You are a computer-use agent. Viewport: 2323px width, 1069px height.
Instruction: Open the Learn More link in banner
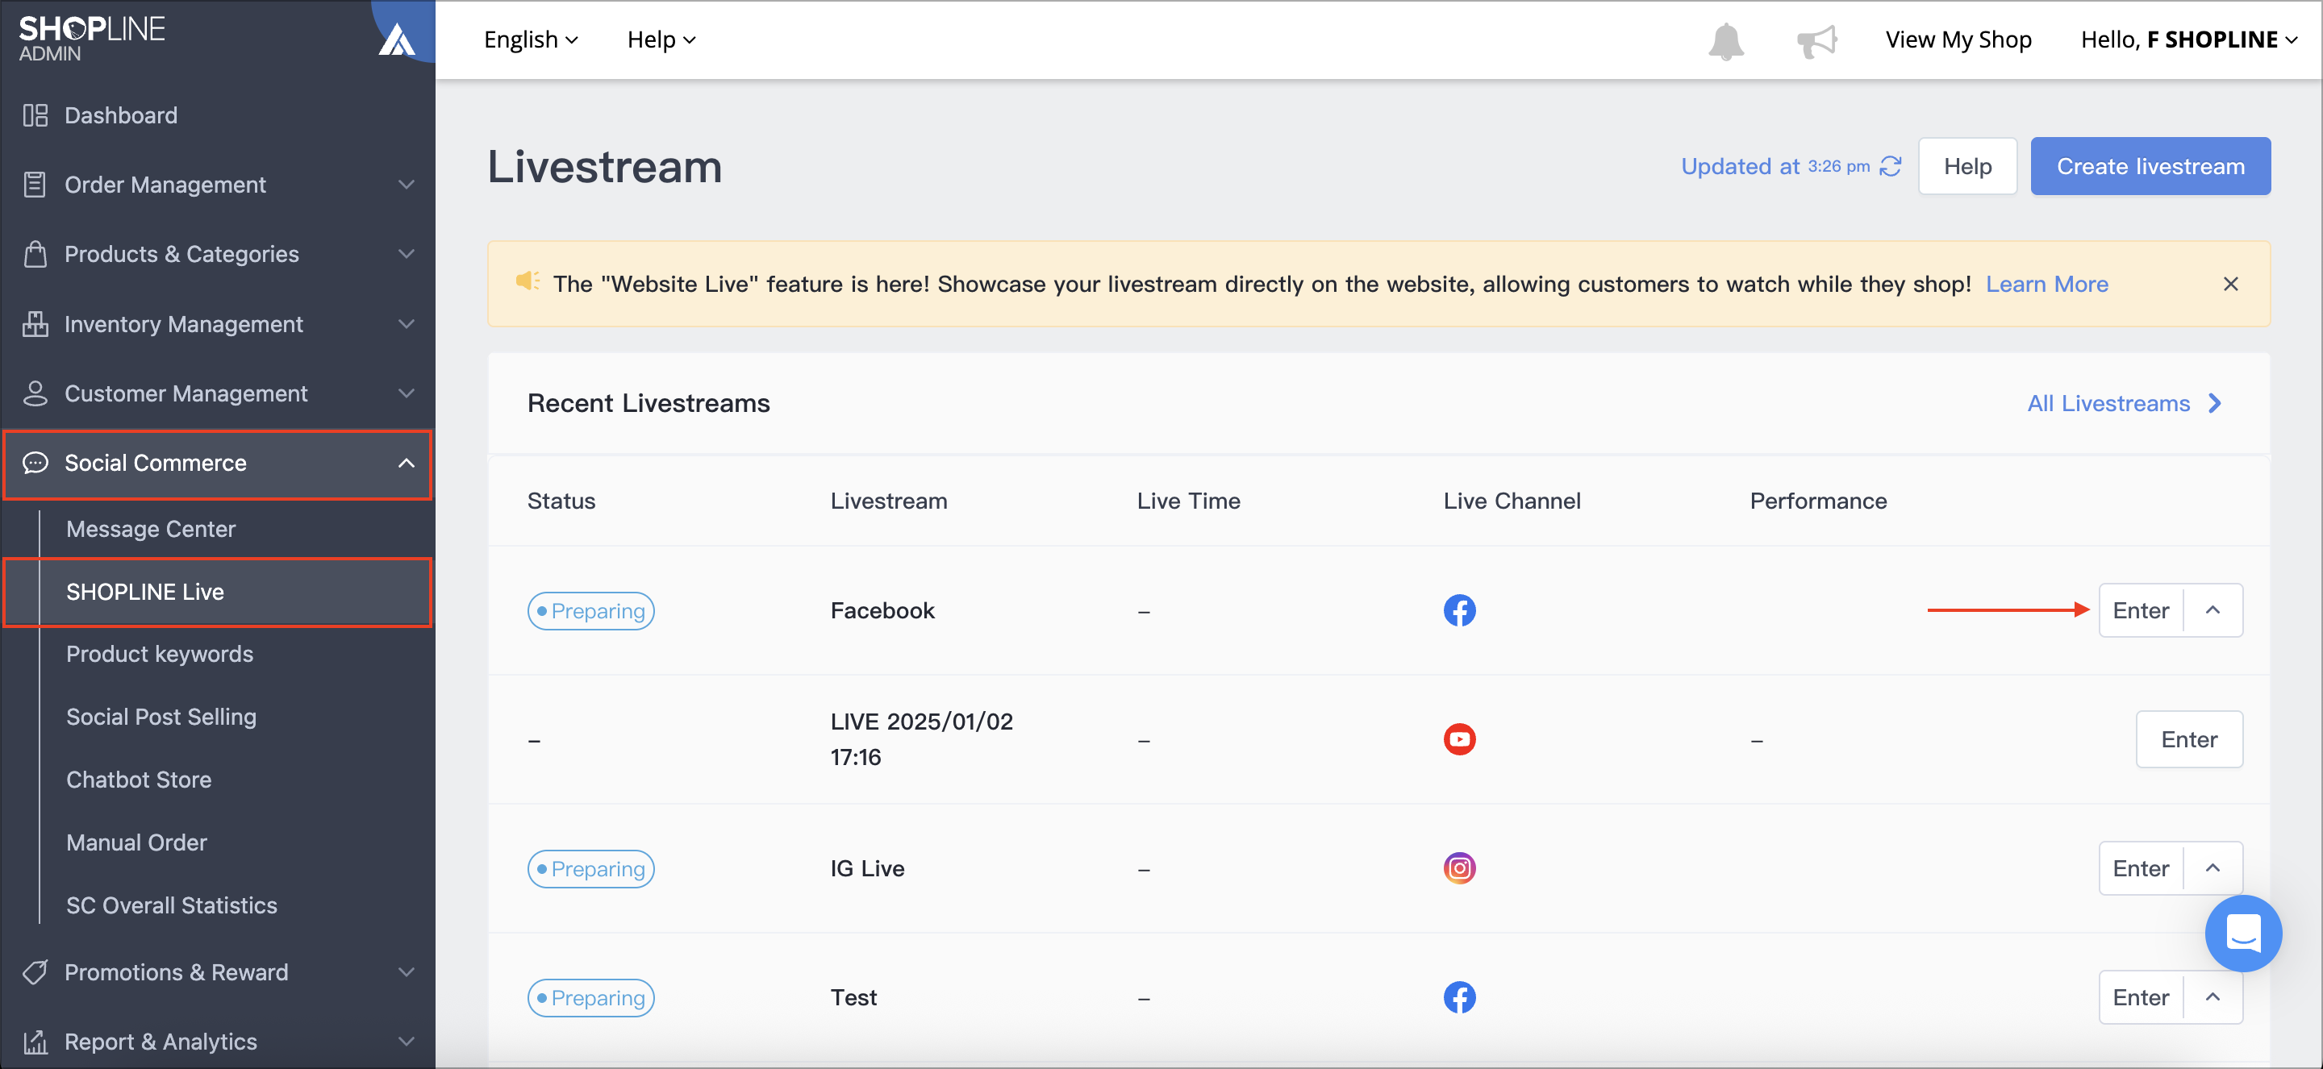2046,284
